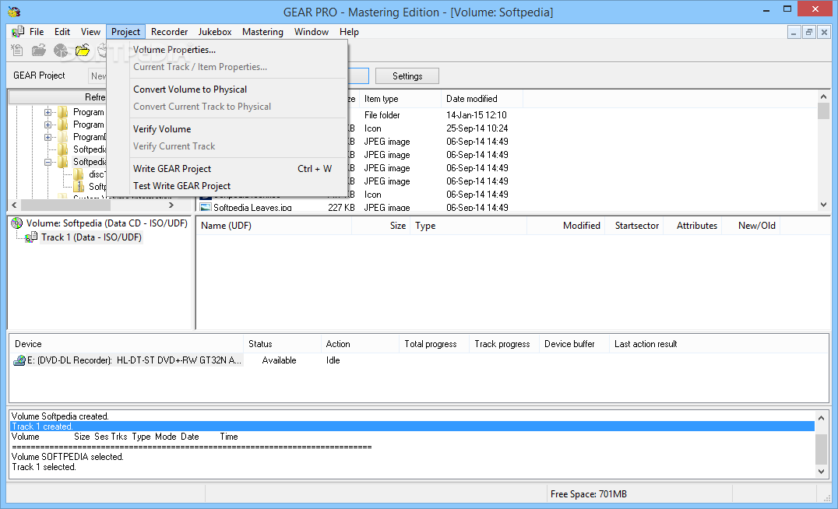The image size is (838, 509).
Task: Select log line 'Track 1 selected.'
Action: (x=44, y=467)
